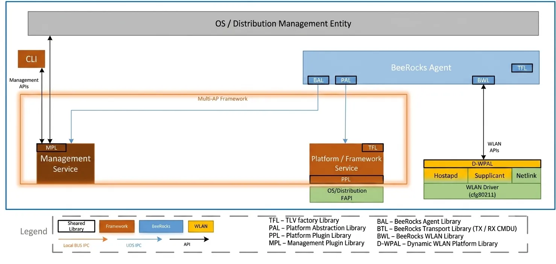Select "D-WPAL – Dynamic WLAN Platform Library" definition

437,244
